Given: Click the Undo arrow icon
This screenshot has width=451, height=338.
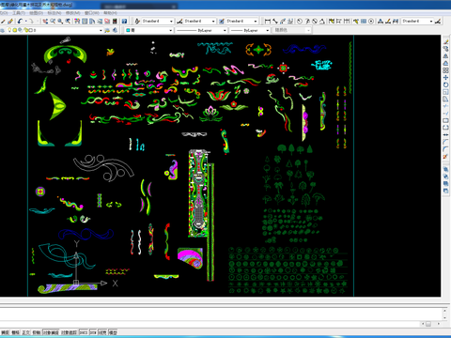Looking at the screenshot, I should 20,21.
